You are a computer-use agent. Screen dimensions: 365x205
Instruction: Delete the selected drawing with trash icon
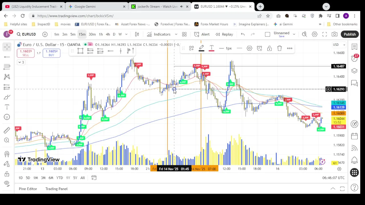[x=279, y=48]
